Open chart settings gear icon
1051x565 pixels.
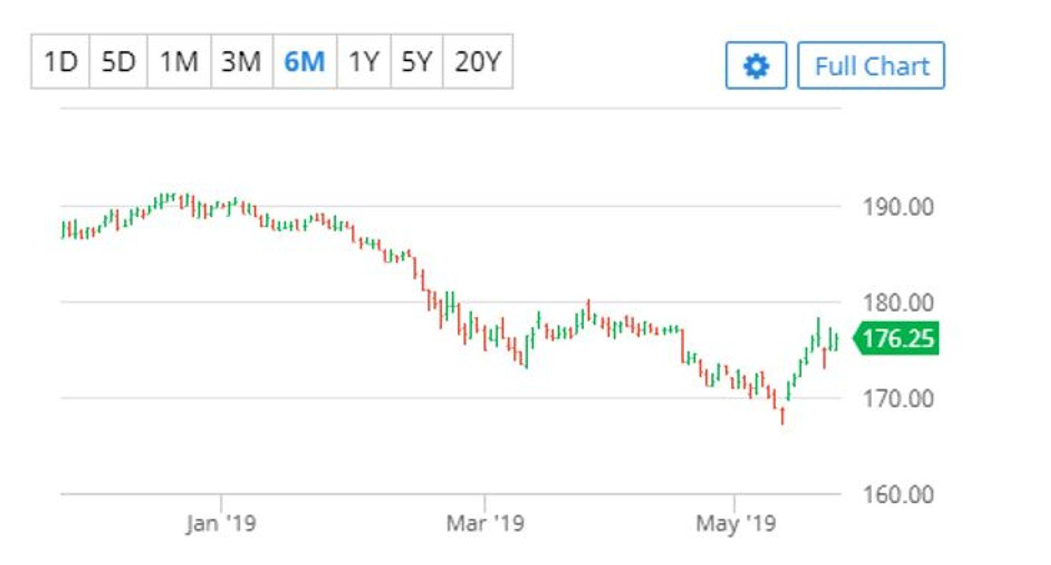pos(756,66)
